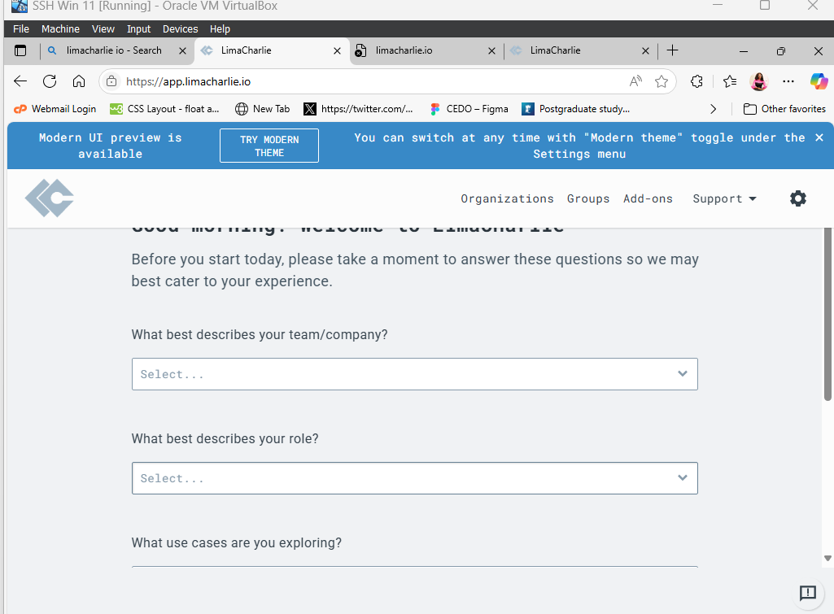Open the VirtualBox Help menu
The image size is (834, 614).
[220, 29]
